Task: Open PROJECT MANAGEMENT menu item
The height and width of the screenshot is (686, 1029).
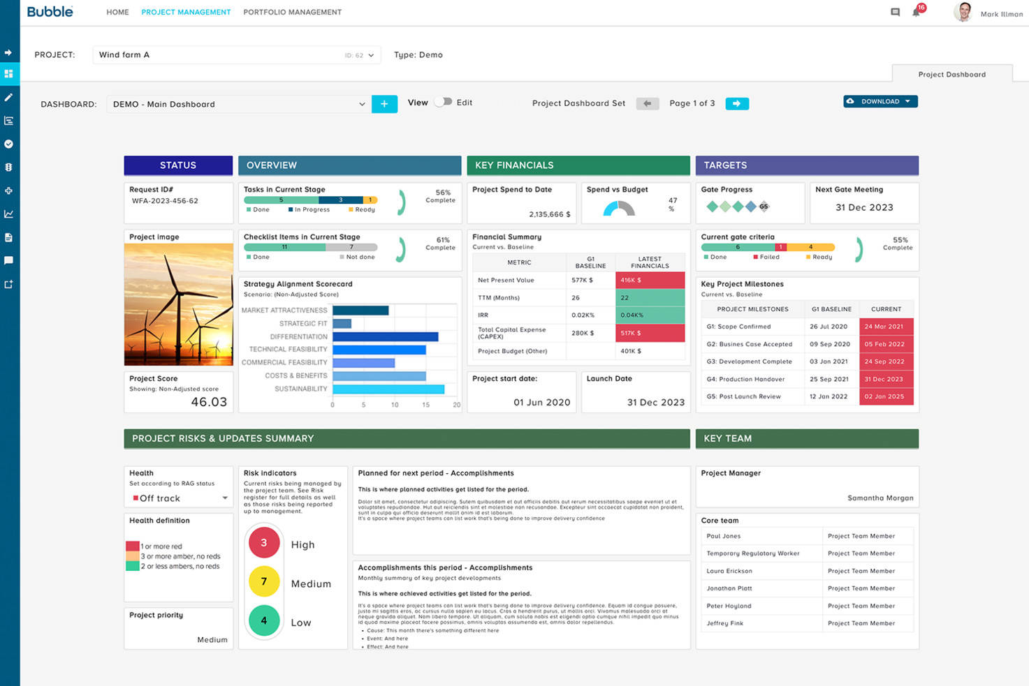Action: point(186,12)
